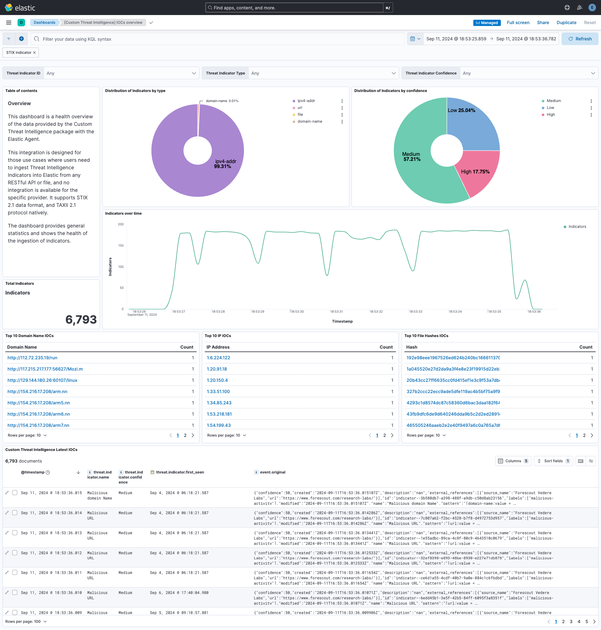
Task: Switch to Full screen mode
Action: (518, 23)
